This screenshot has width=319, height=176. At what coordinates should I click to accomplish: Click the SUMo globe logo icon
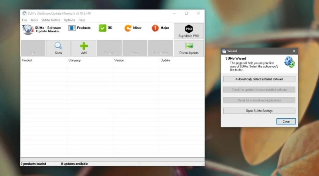[28, 29]
